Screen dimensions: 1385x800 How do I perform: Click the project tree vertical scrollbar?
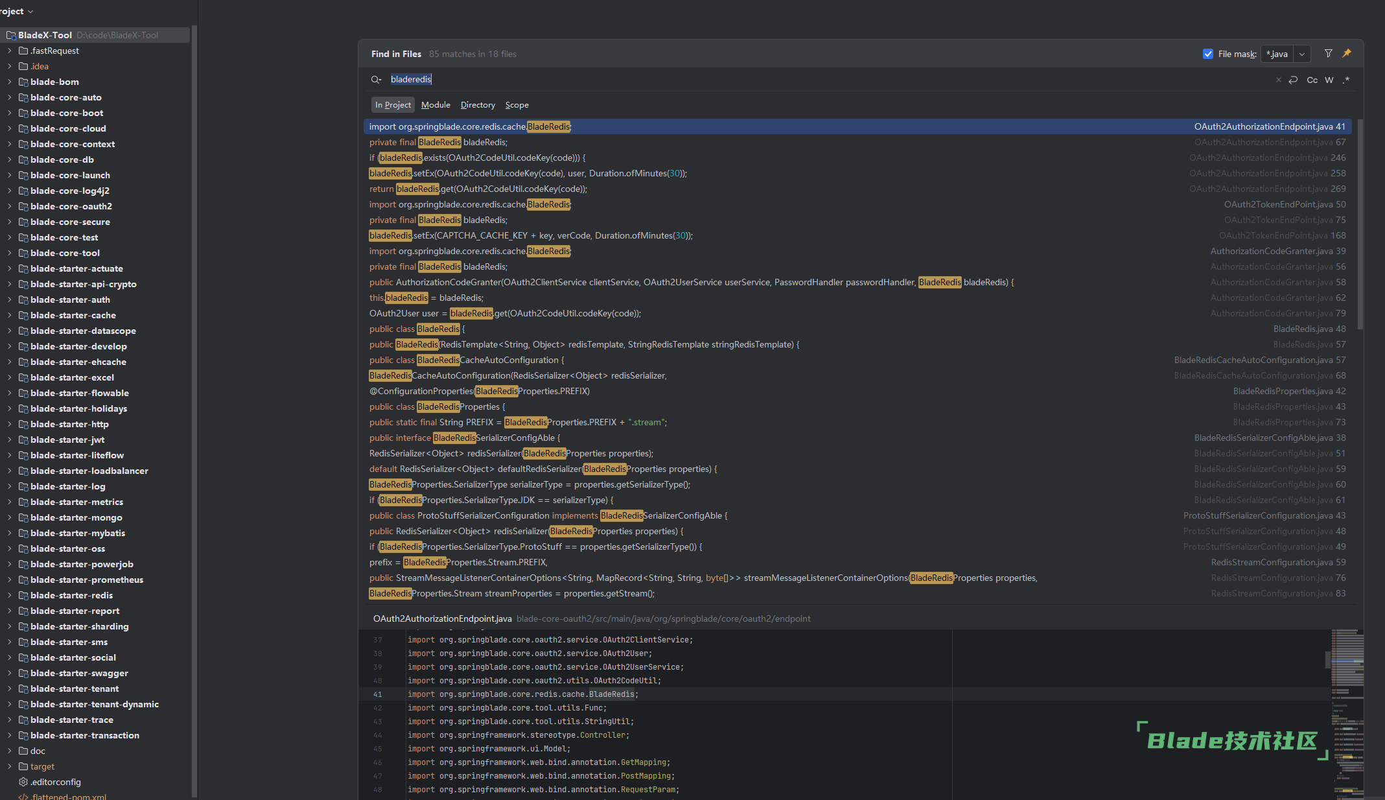click(x=194, y=412)
